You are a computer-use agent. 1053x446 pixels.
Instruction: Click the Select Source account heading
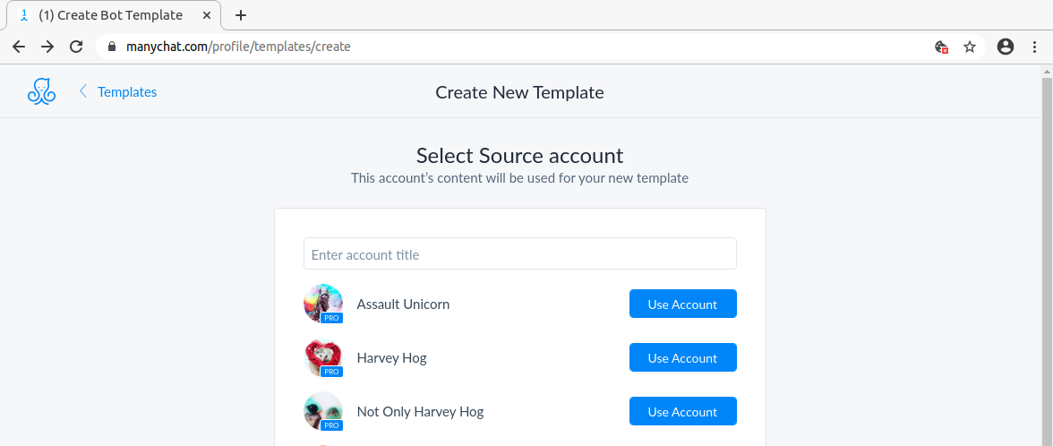click(x=519, y=156)
